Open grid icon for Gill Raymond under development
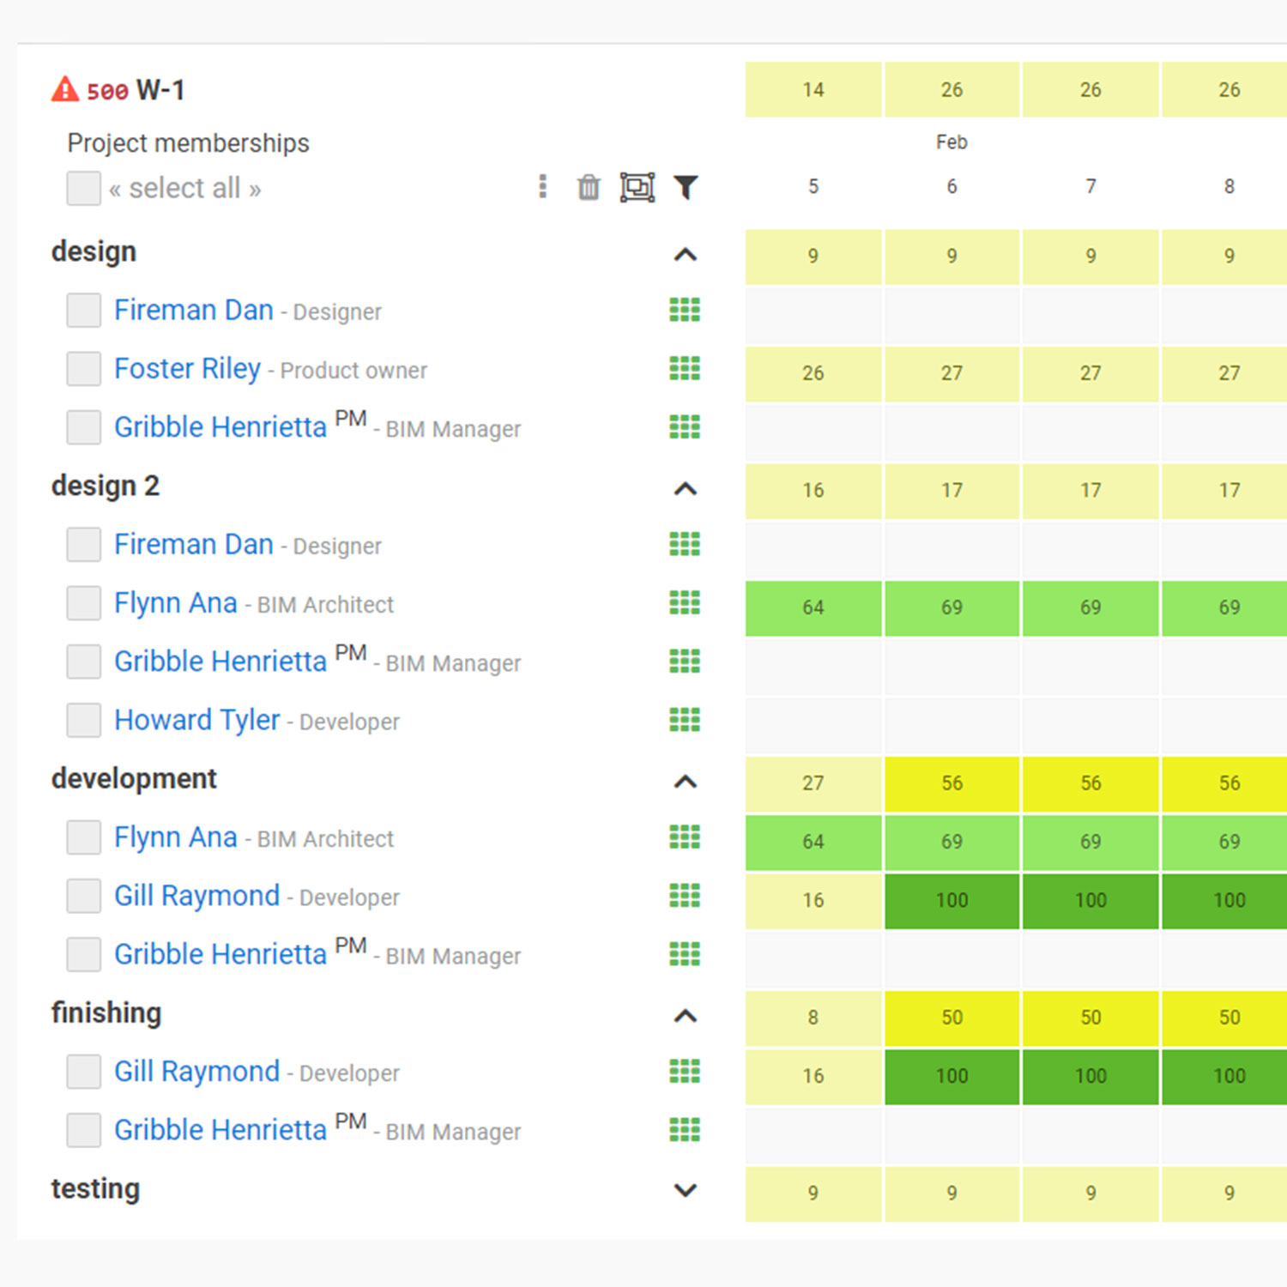The image size is (1287, 1287). tap(685, 896)
